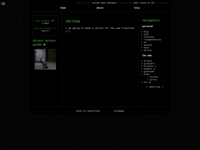Go to next ghostring site arrow

coord(162,87)
